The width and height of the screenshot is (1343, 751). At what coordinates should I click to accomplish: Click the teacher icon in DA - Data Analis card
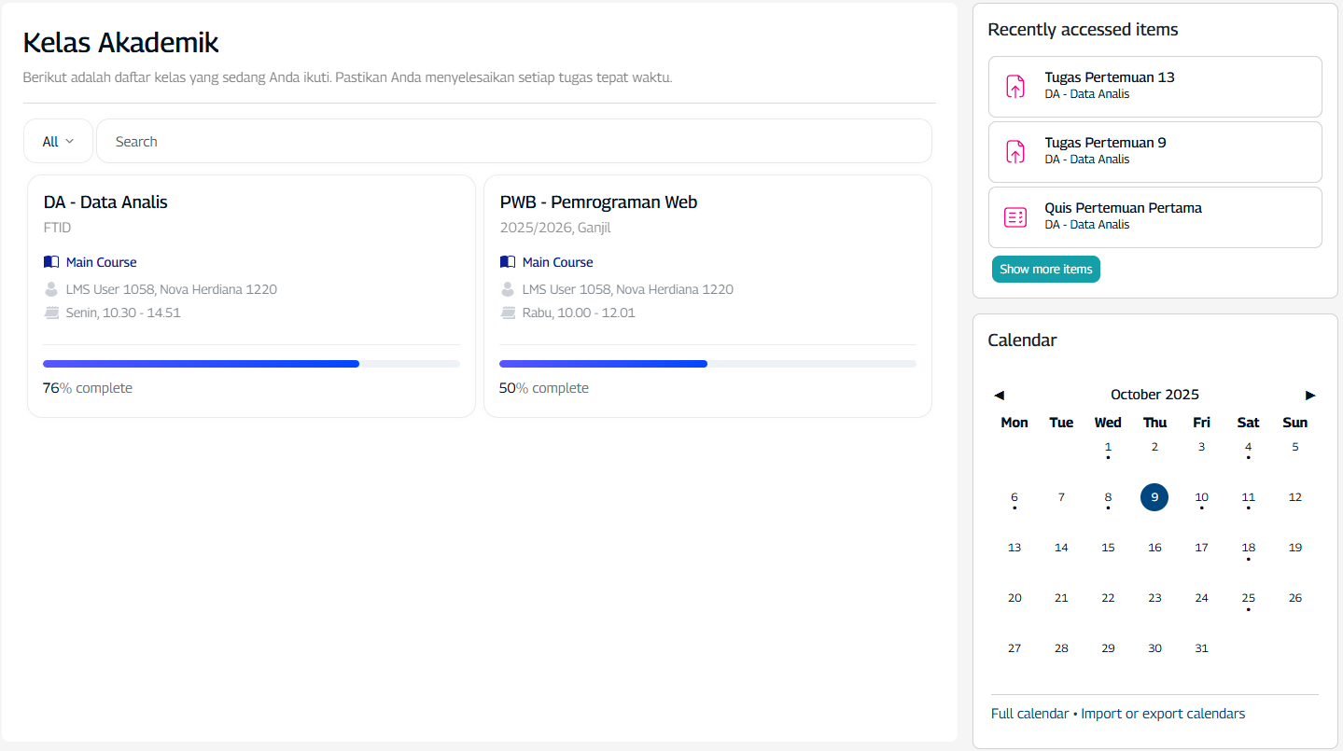pos(51,289)
